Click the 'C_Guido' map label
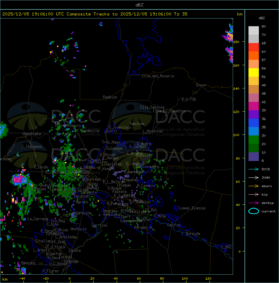 (x=41, y=167)
